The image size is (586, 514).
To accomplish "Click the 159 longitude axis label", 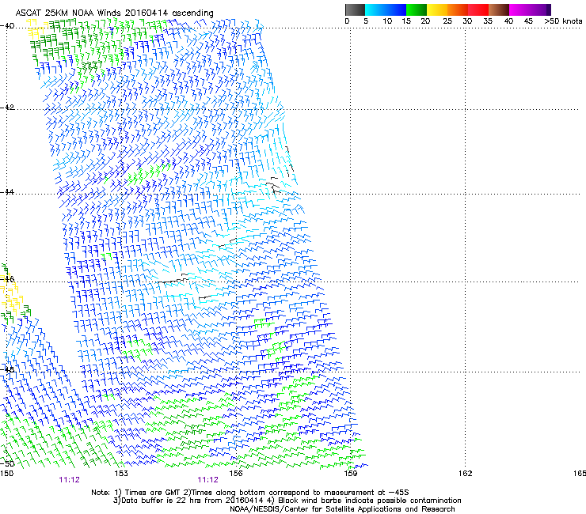I will click(350, 474).
